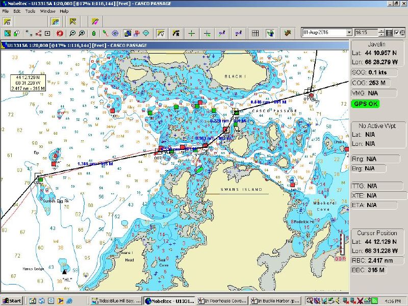The image size is (408, 306).
Task: Click the zoom out magnifier icon
Action: [x=72, y=33]
